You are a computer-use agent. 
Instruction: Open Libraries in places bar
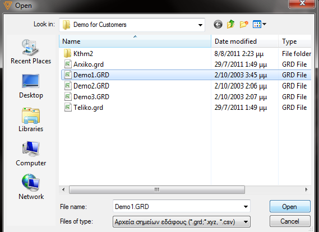click(x=31, y=120)
